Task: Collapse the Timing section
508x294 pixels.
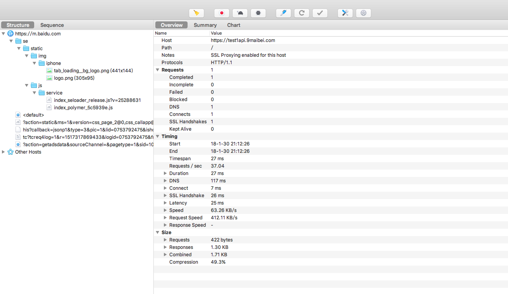Action: (x=158, y=136)
